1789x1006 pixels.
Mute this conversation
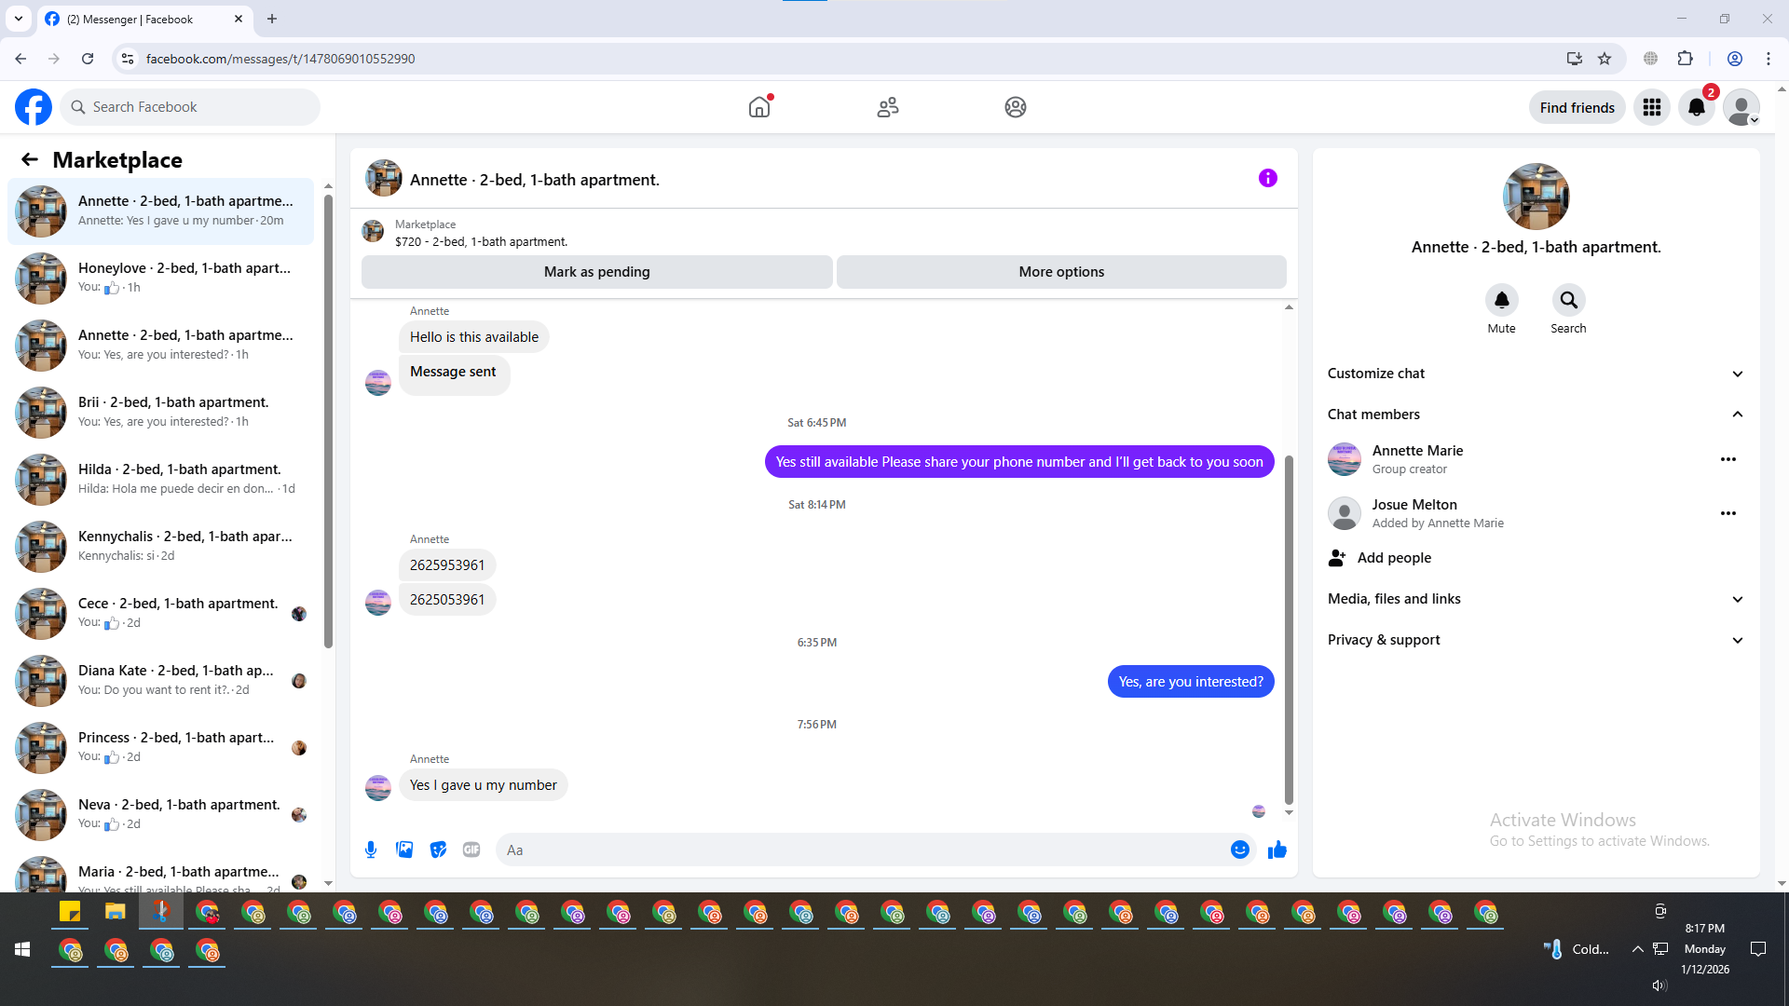1501,301
